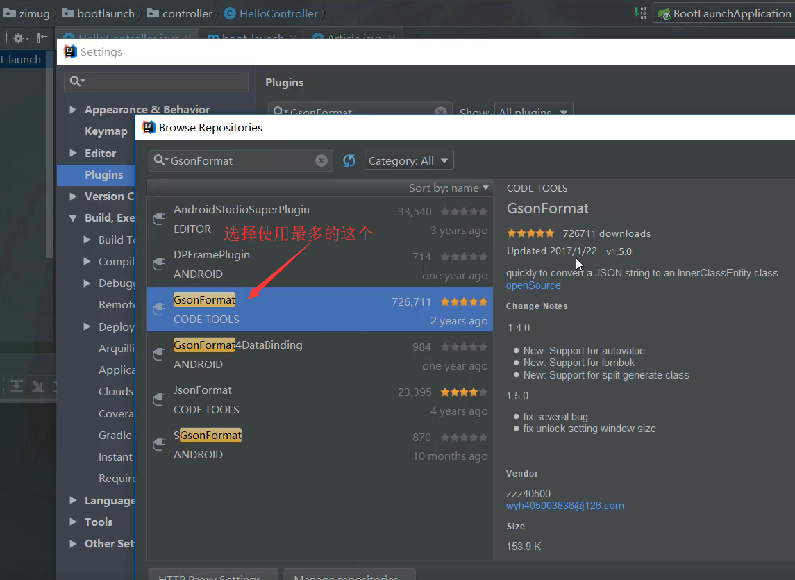Screen dimensions: 795x580
Task: Expand the Debugger subnode
Action: point(87,283)
